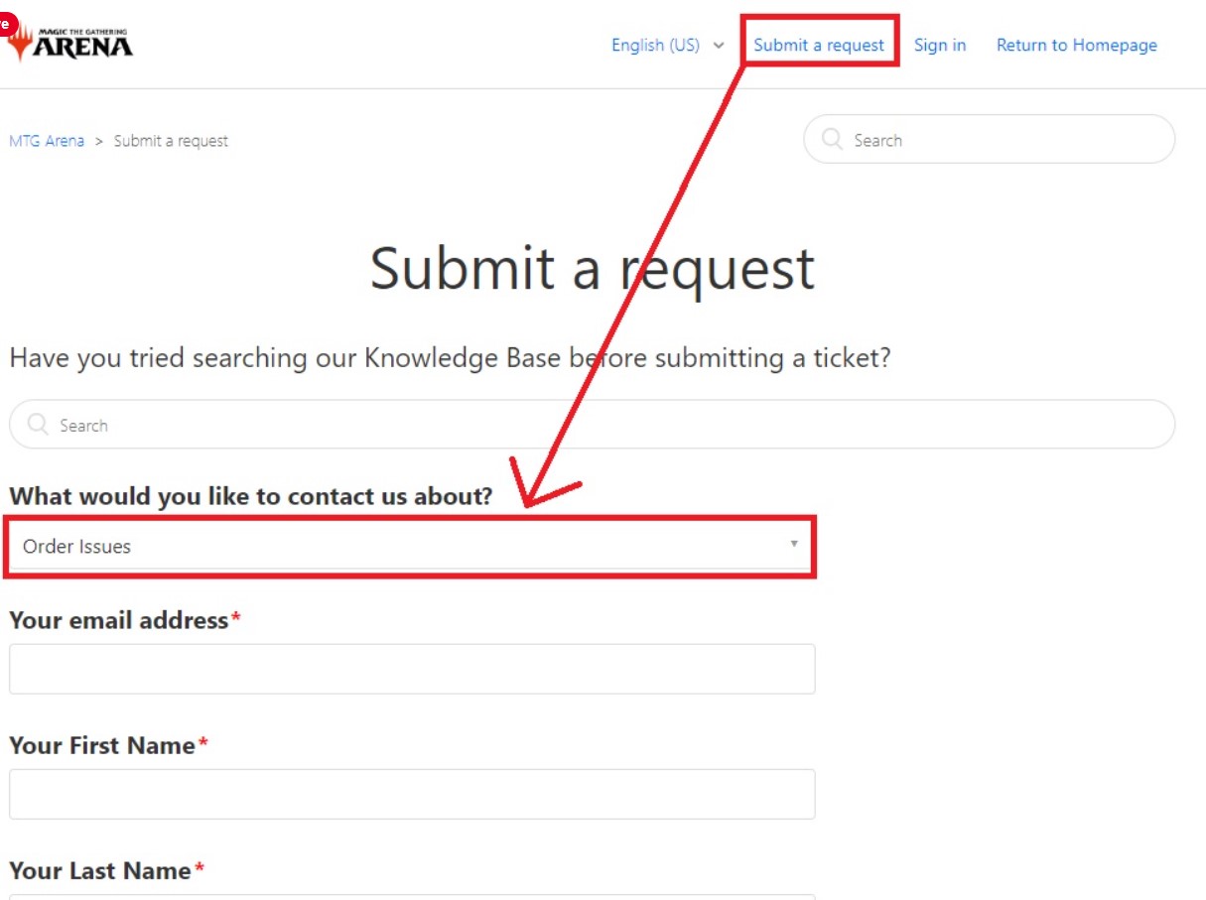The image size is (1206, 900).
Task: Click into the First Name text box
Action: pos(412,794)
